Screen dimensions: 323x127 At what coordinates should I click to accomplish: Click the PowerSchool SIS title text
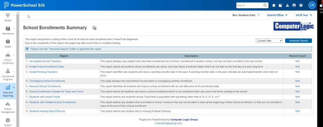click(28, 5)
